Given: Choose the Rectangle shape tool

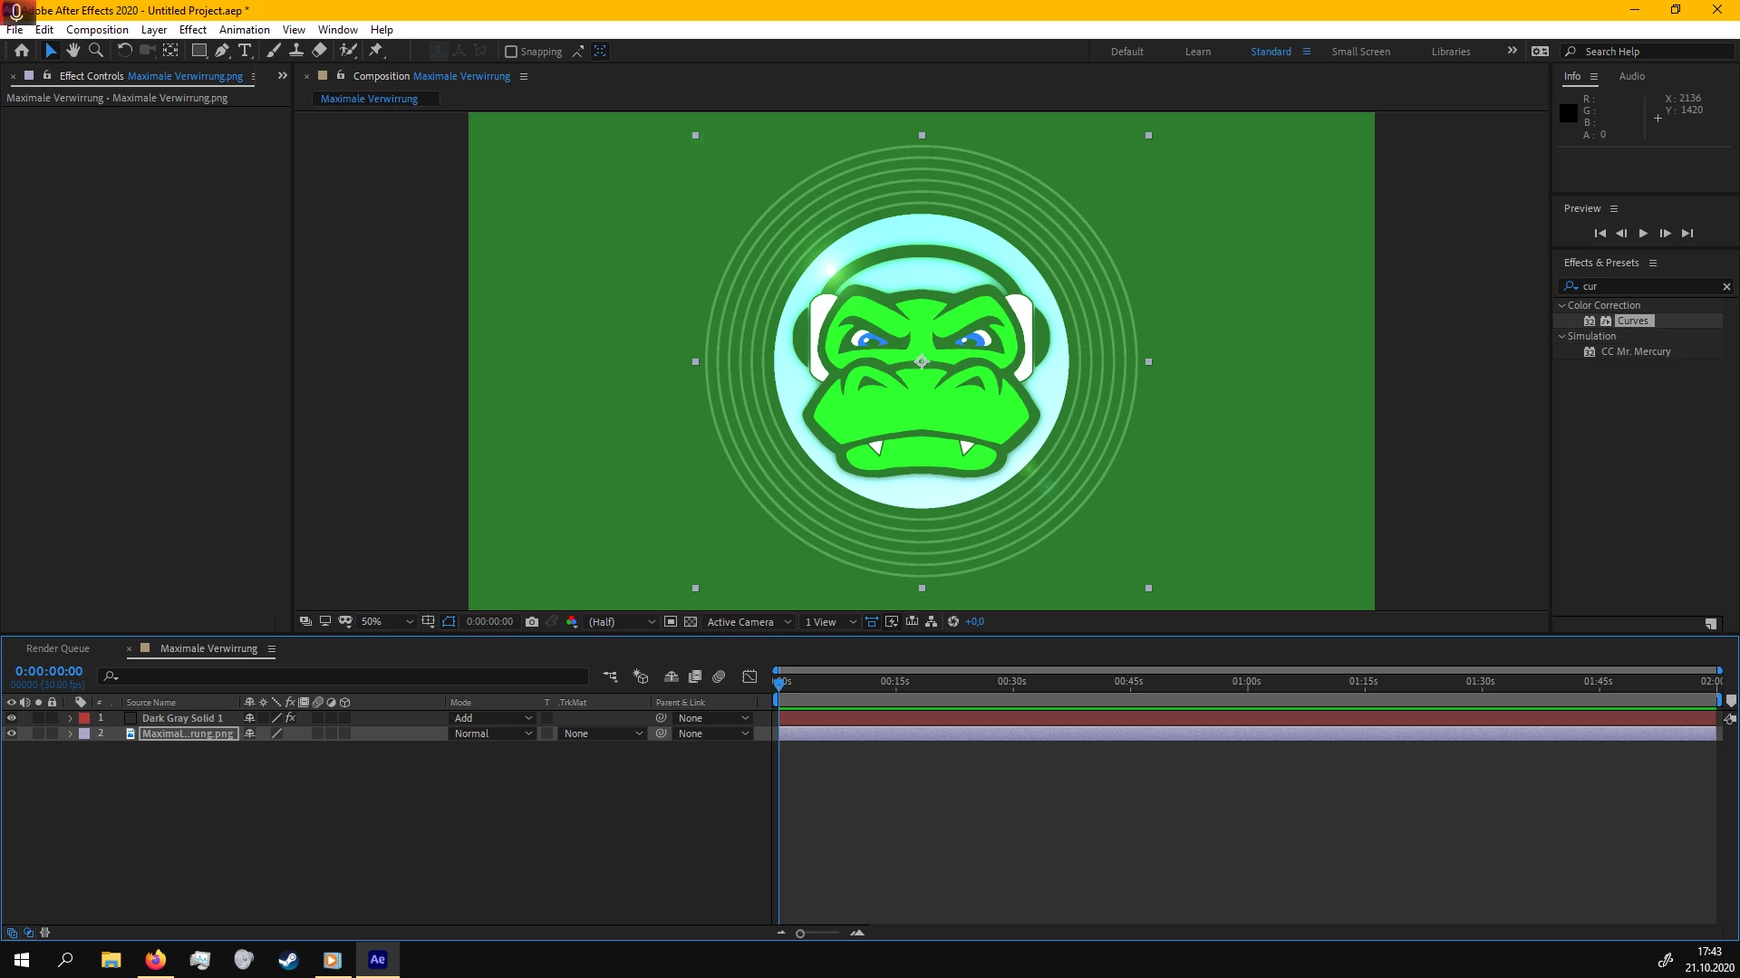Looking at the screenshot, I should coord(198,51).
